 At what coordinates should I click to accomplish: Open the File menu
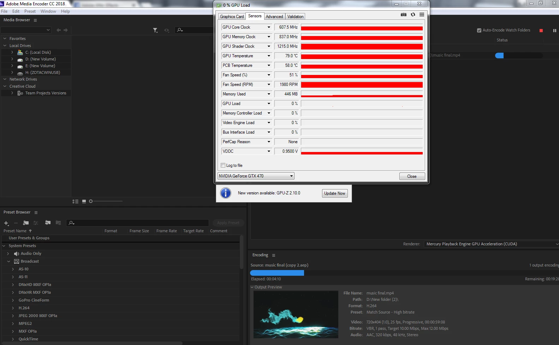[x=4, y=11]
